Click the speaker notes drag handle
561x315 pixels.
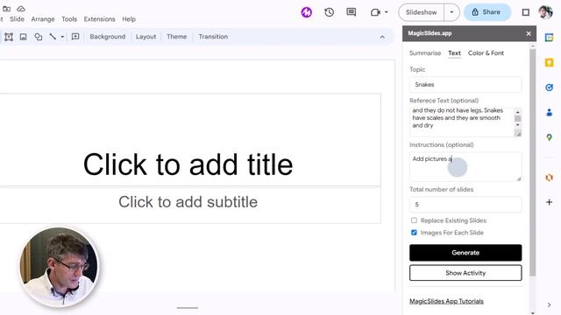click(187, 307)
